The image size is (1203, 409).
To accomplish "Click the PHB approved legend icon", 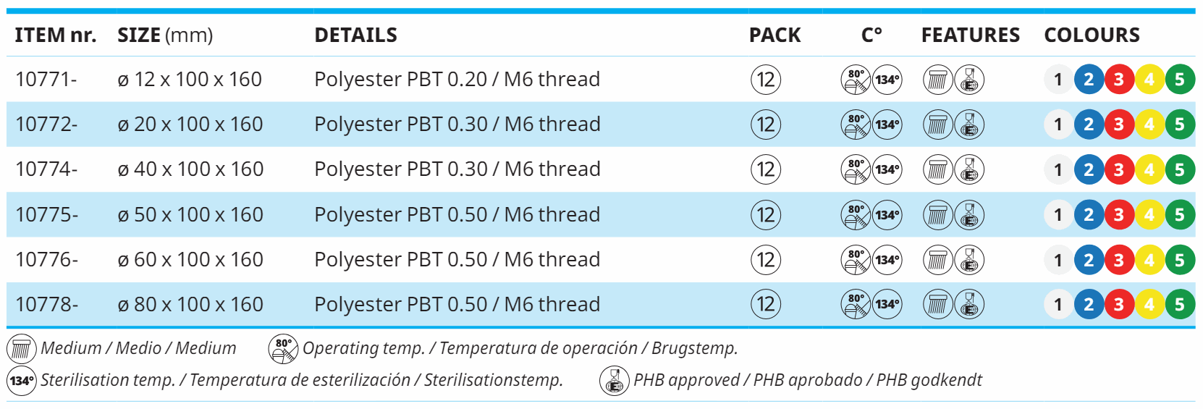I will tap(614, 381).
